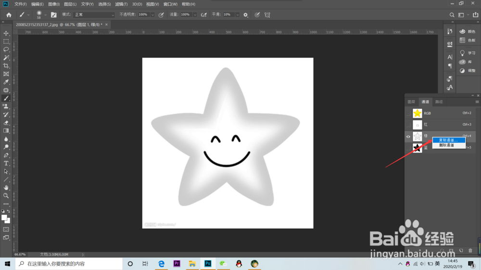The width and height of the screenshot is (481, 270).
Task: Select the Brush tool in toolbar
Action: tap(6, 98)
